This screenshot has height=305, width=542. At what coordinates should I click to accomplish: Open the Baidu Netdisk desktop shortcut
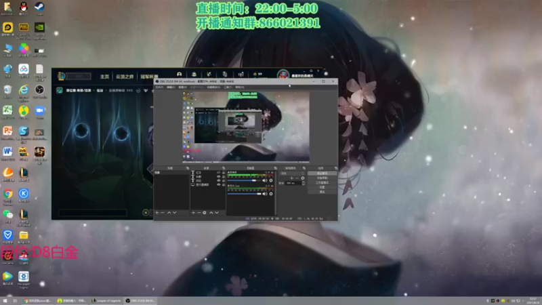[x=24, y=69]
